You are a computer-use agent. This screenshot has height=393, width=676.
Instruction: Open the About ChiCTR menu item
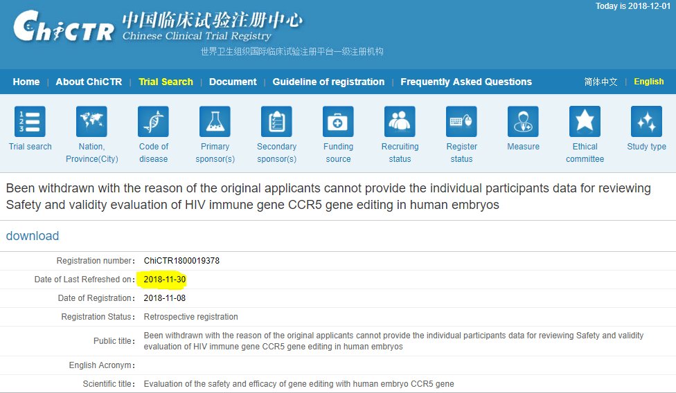pyautogui.click(x=89, y=82)
